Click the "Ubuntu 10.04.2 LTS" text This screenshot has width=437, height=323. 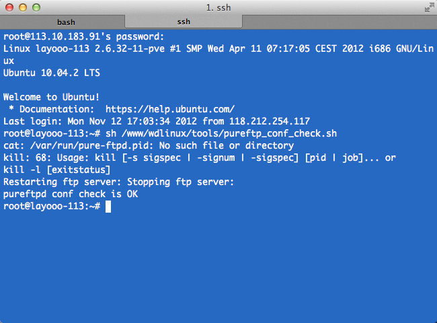pos(52,73)
